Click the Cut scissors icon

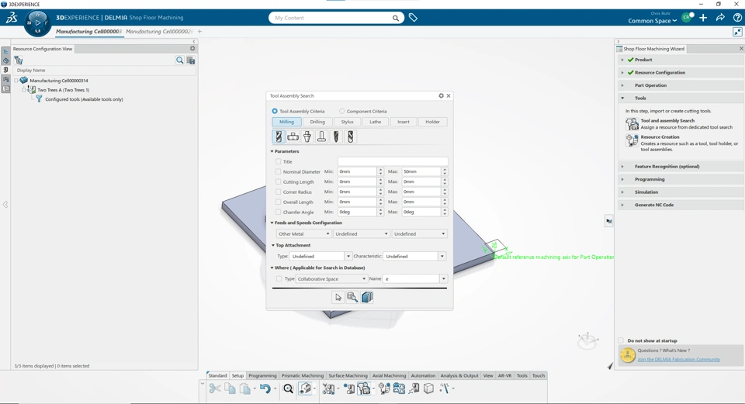click(215, 388)
